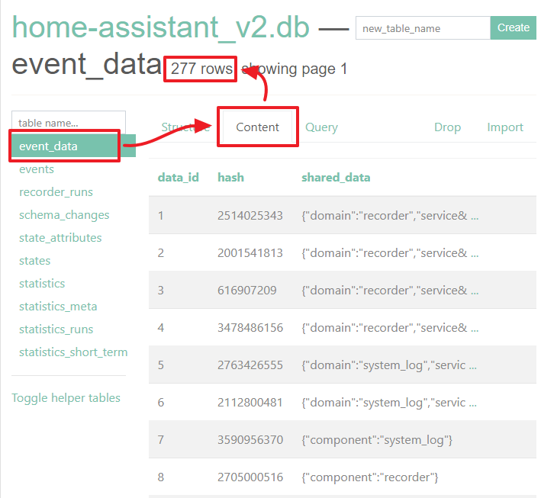
Task: Focus the table name filter field
Action: (x=69, y=123)
